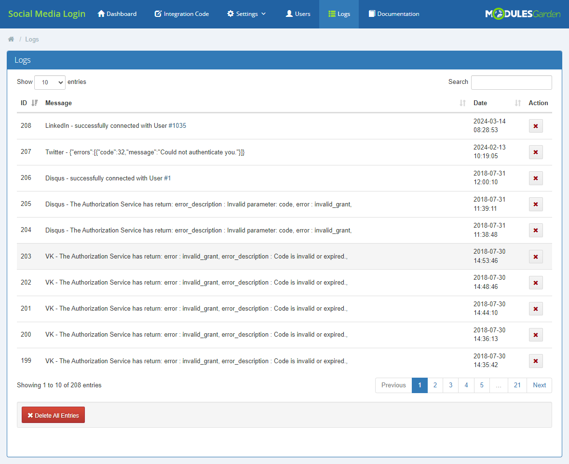This screenshot has height=464, width=569.
Task: Select page 1 in pagination
Action: pos(420,385)
